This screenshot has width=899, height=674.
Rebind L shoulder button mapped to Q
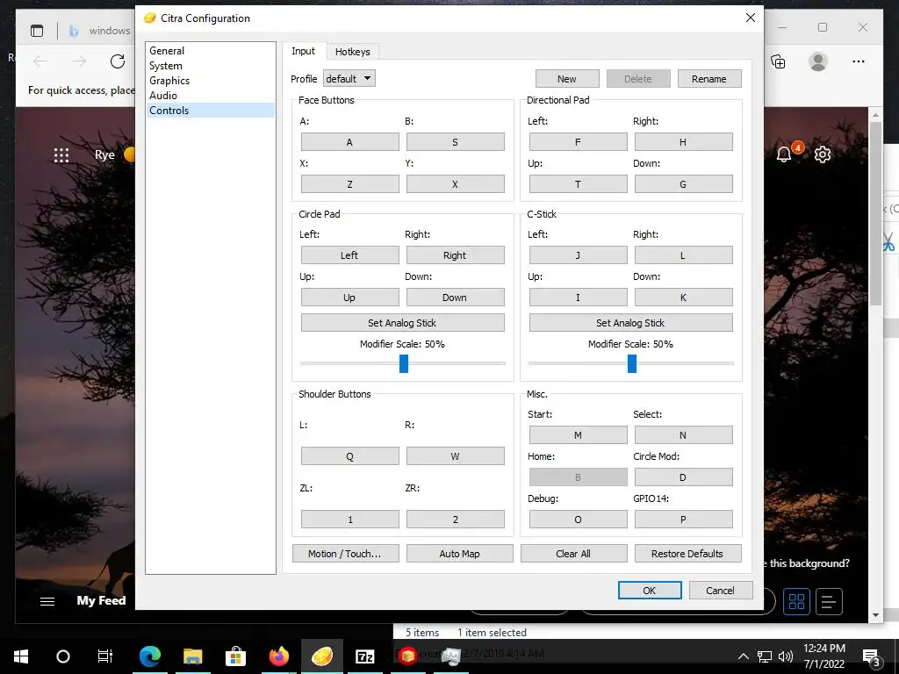coord(349,456)
